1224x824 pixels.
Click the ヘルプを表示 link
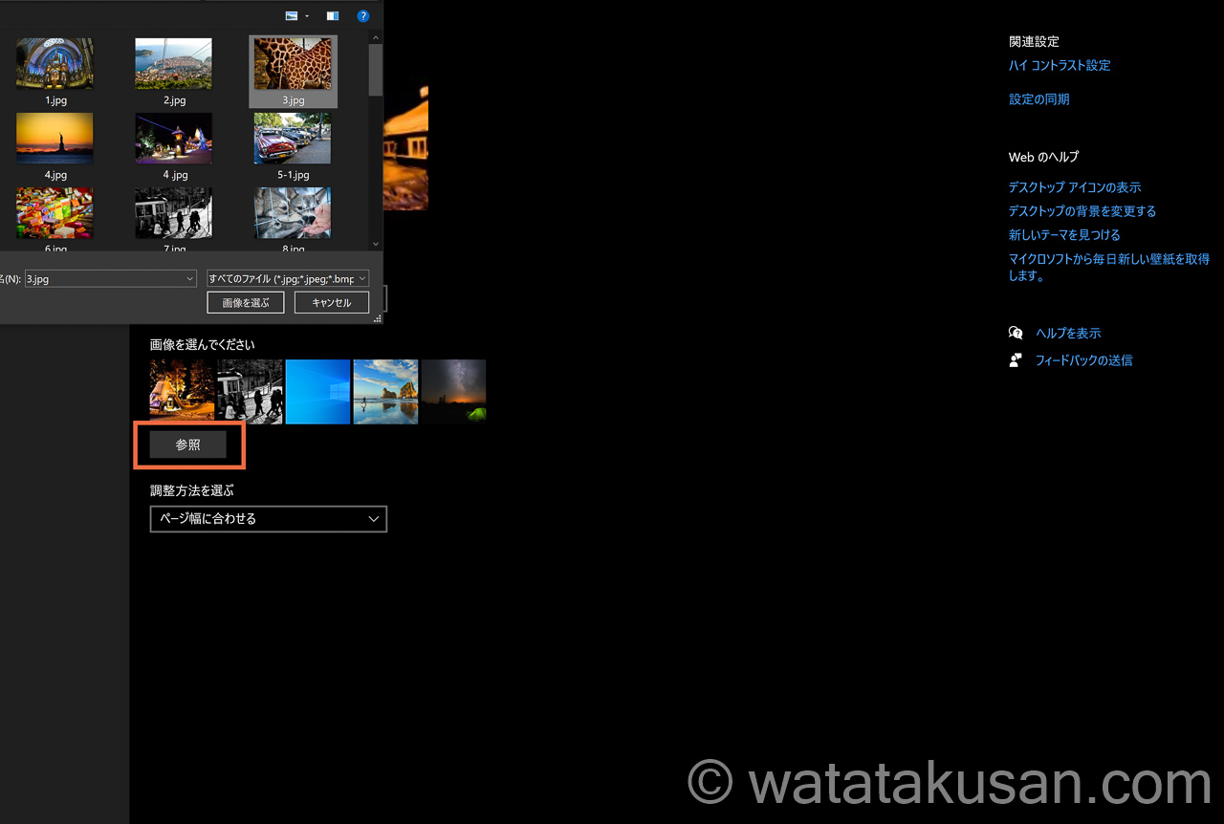[1068, 334]
